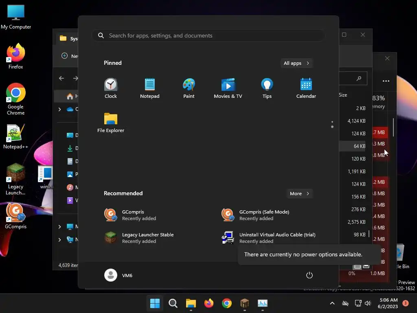Open the pinned Movies & TV app
Viewport: 417px width, 313px height.
point(228,88)
